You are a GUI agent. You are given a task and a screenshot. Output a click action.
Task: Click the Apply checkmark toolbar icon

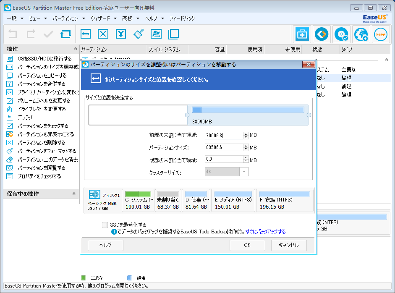pos(48,34)
